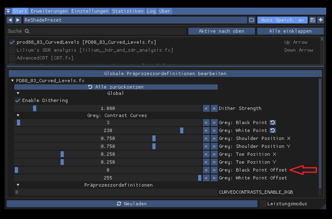The image size is (332, 219).
Task: Open the preset folder browser icon
Action: (252, 20)
